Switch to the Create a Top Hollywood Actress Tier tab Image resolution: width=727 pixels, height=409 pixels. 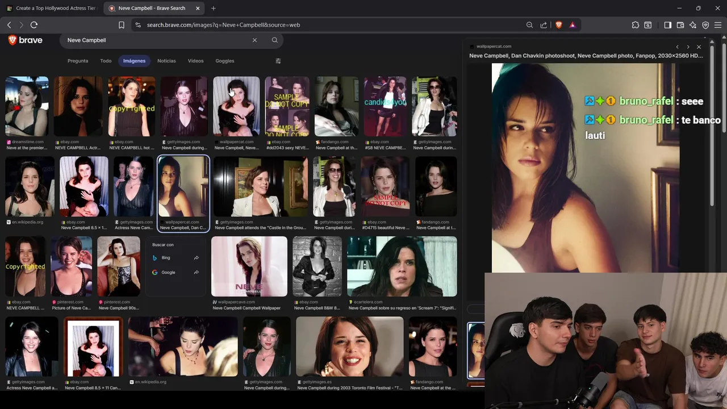coord(52,8)
